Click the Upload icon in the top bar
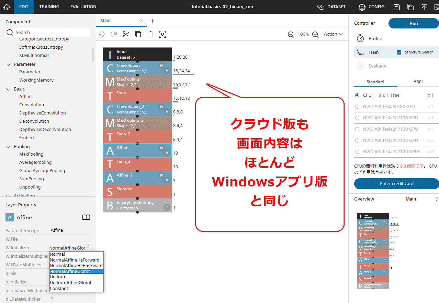Viewport: 439px width, 303px height. 424,7
